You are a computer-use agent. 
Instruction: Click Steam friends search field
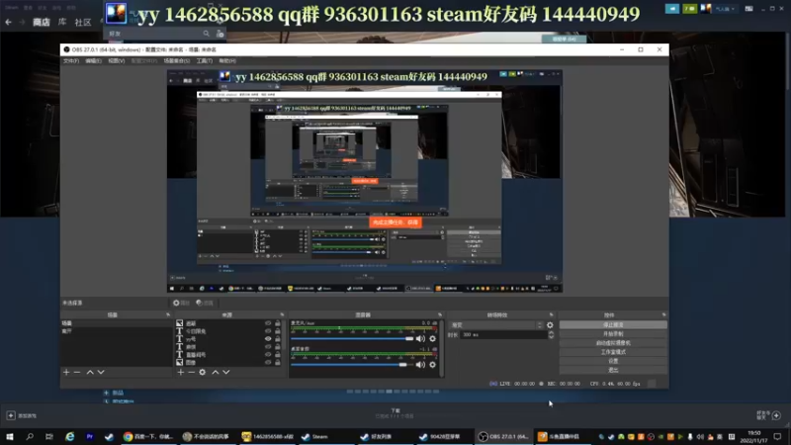coord(154,34)
